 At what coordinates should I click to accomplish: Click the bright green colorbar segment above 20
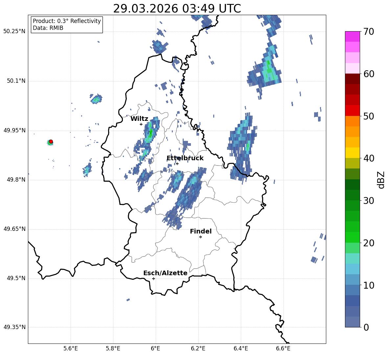click(x=352, y=237)
